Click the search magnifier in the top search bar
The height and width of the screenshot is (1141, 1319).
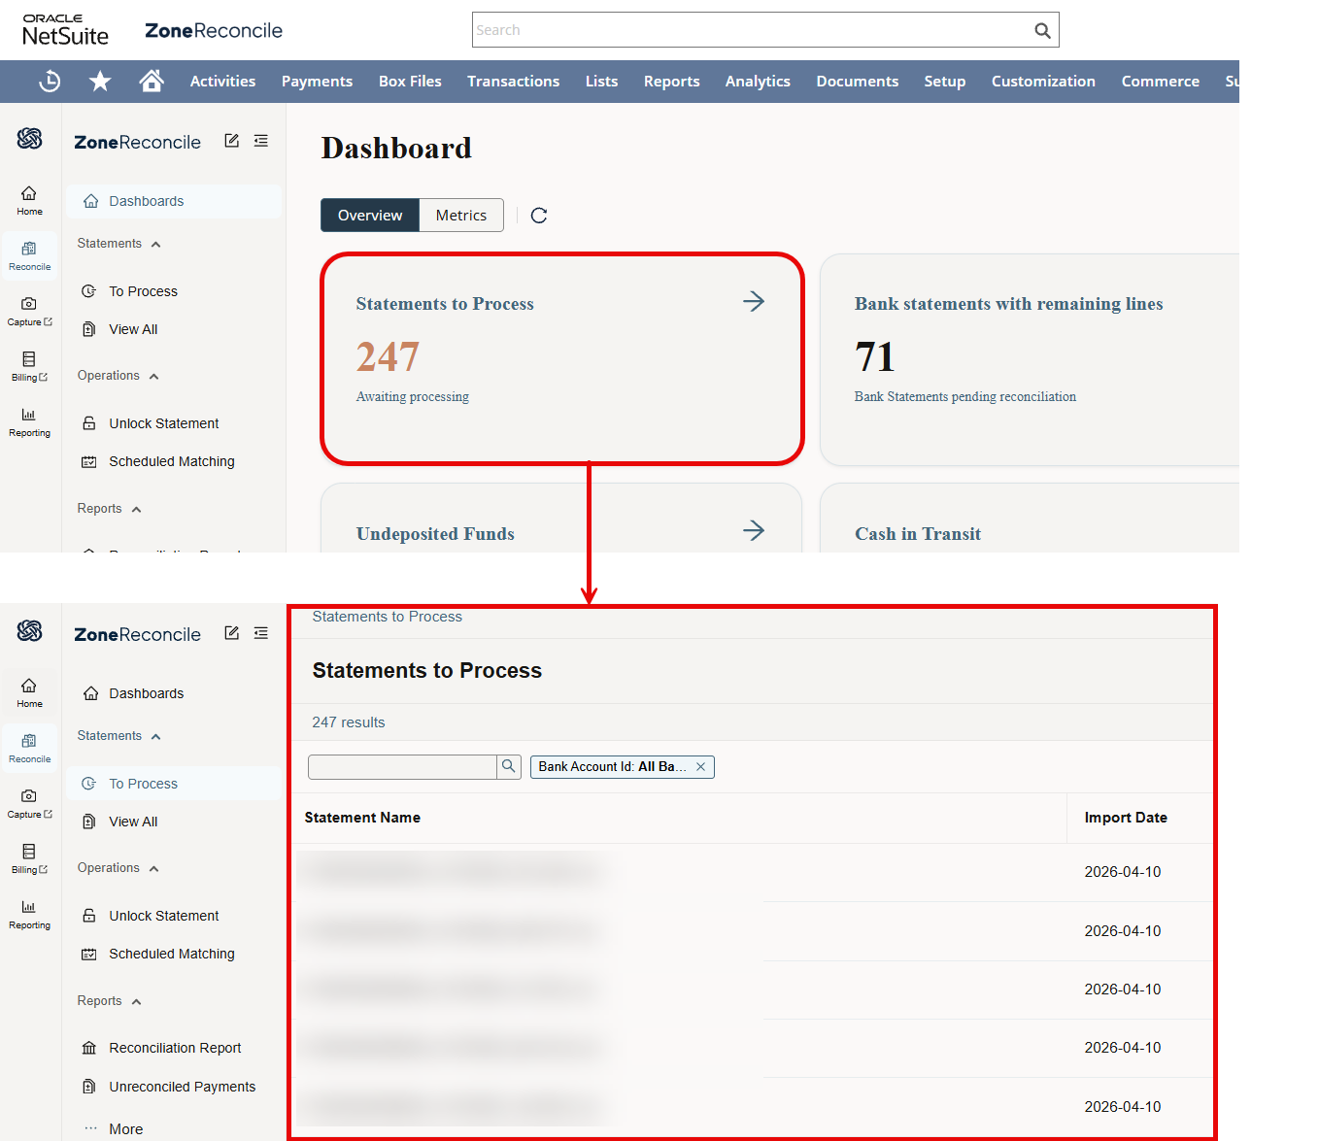1042,30
